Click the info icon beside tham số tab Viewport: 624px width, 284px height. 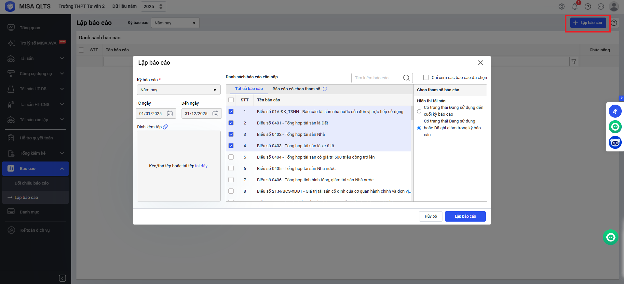coord(325,89)
